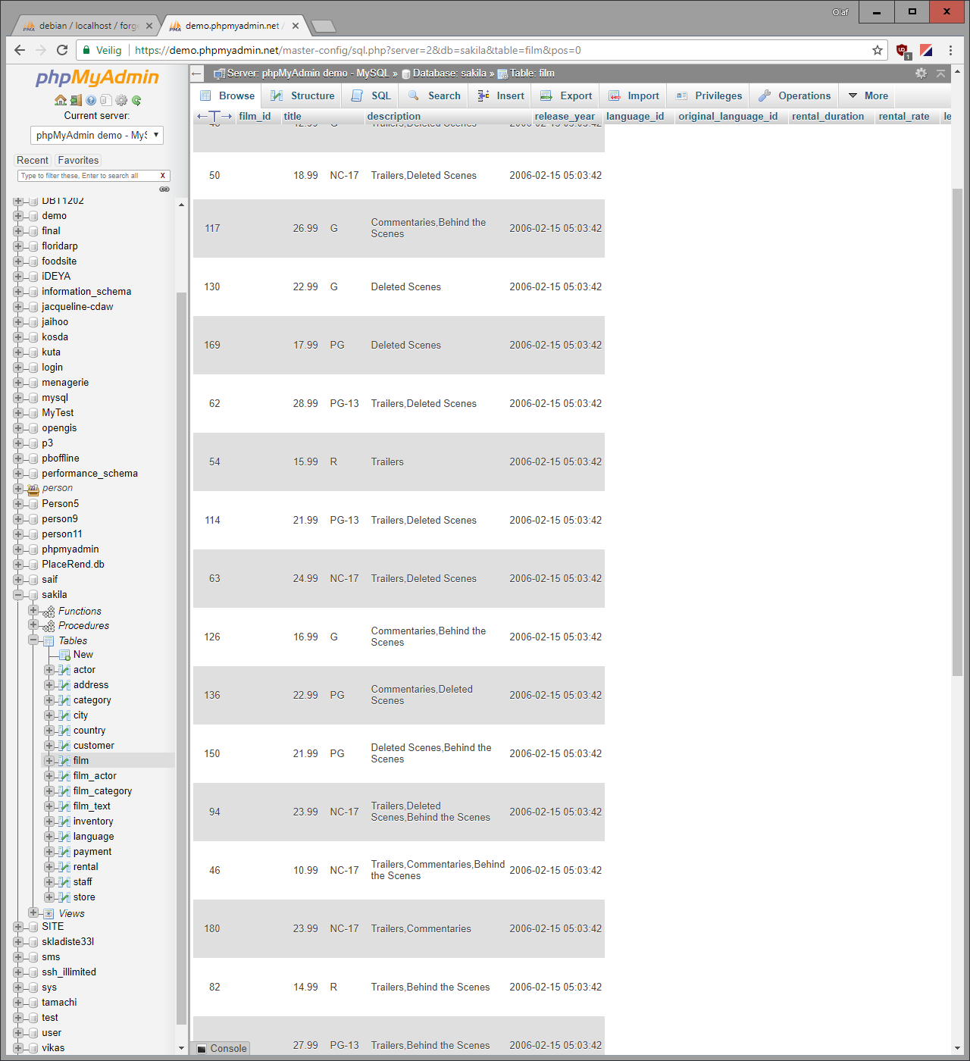Image resolution: width=970 pixels, height=1061 pixels.
Task: Open navigation panel settings with the gear icon
Action: [120, 100]
